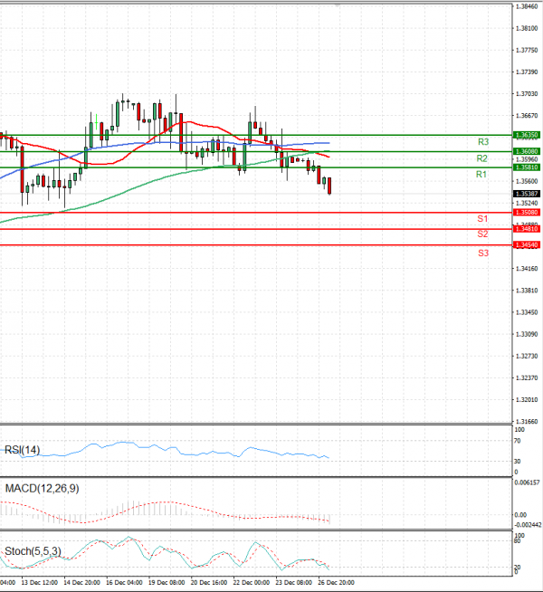Select the green 1.36080 price tag
The image size is (543, 592).
pyautogui.click(x=527, y=151)
